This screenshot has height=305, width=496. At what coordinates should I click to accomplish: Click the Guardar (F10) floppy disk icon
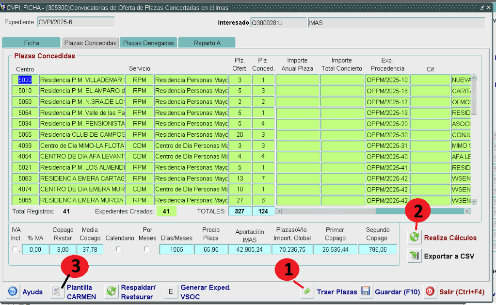[366, 292]
